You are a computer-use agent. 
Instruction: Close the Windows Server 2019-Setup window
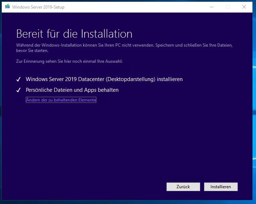point(244,7)
